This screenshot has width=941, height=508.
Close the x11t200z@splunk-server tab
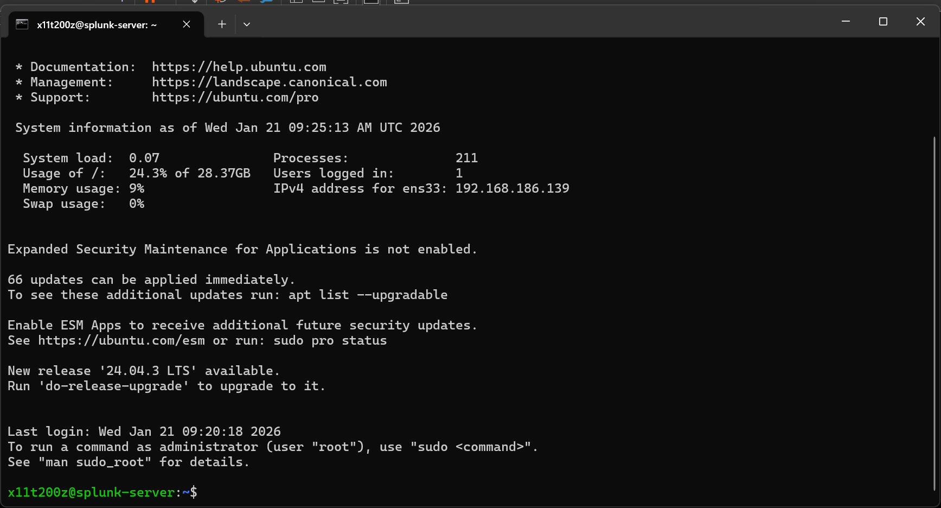pos(187,24)
